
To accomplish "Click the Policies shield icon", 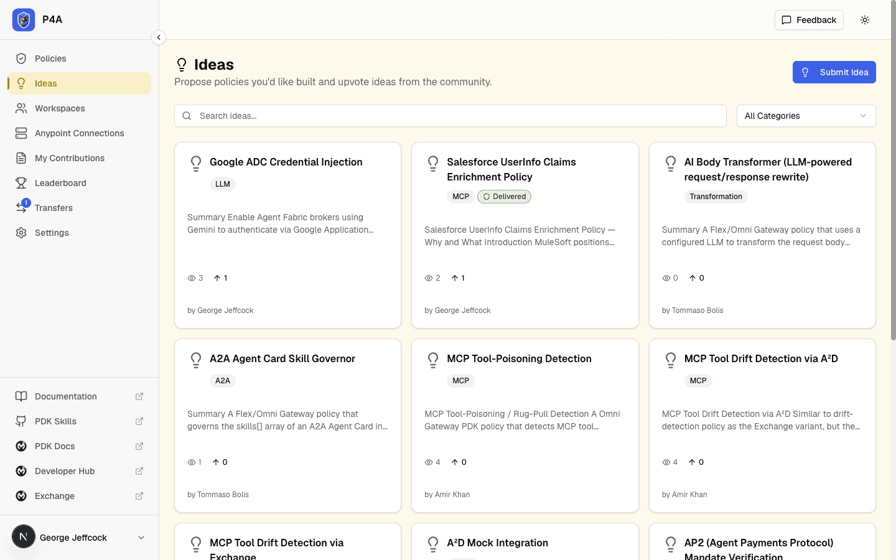I will 21,58.
